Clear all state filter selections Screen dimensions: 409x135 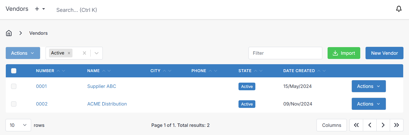click(x=84, y=53)
